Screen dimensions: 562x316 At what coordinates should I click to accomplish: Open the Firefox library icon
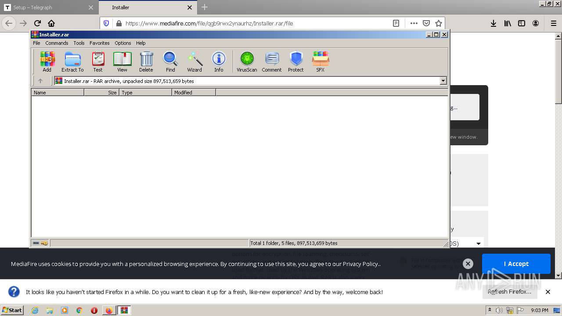508,23
